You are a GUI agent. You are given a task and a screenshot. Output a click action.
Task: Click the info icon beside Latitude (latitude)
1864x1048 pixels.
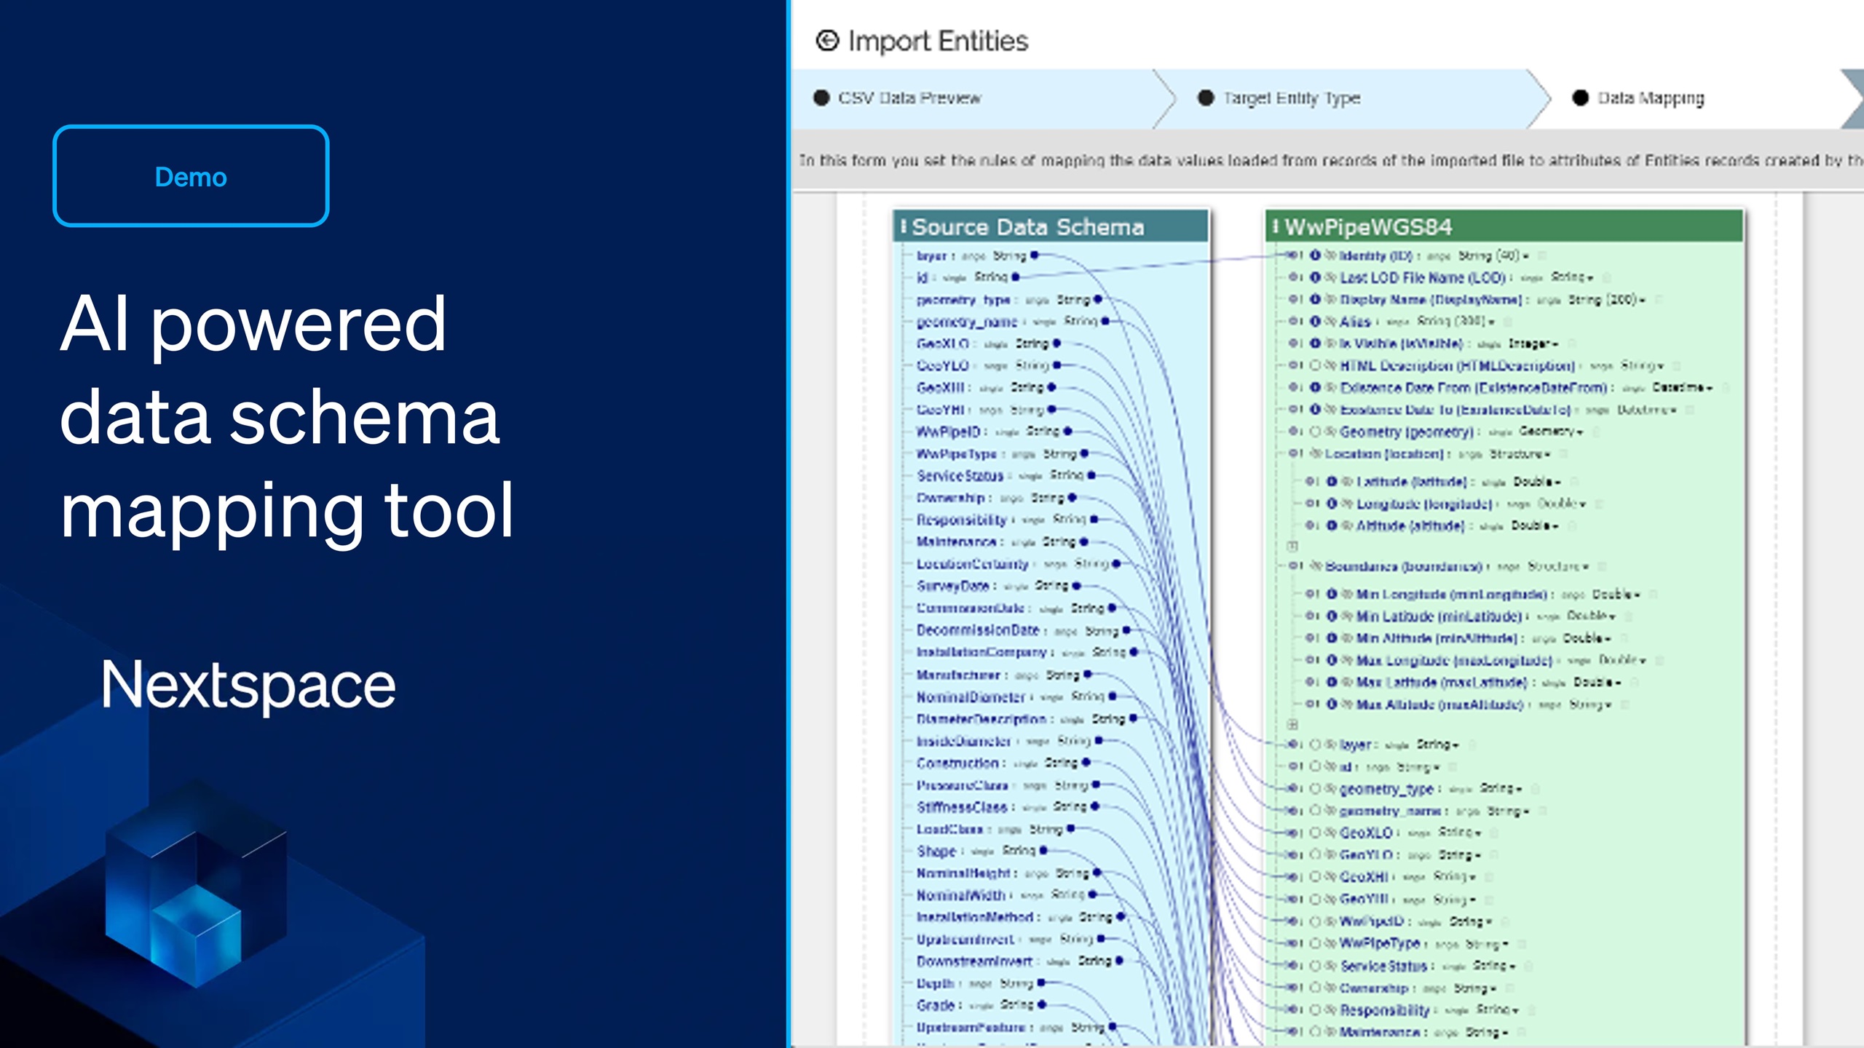coord(1333,481)
